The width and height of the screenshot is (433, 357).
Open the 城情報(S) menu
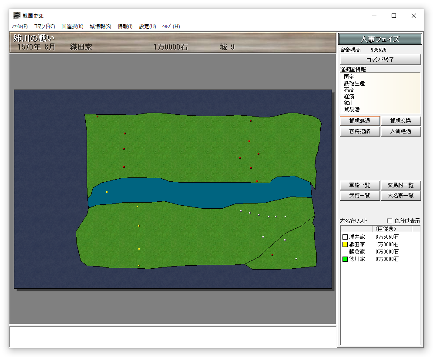101,27
